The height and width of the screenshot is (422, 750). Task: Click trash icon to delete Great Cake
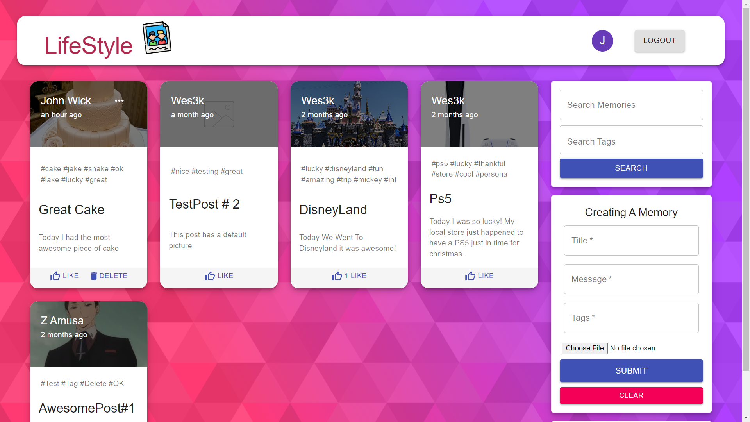click(94, 276)
